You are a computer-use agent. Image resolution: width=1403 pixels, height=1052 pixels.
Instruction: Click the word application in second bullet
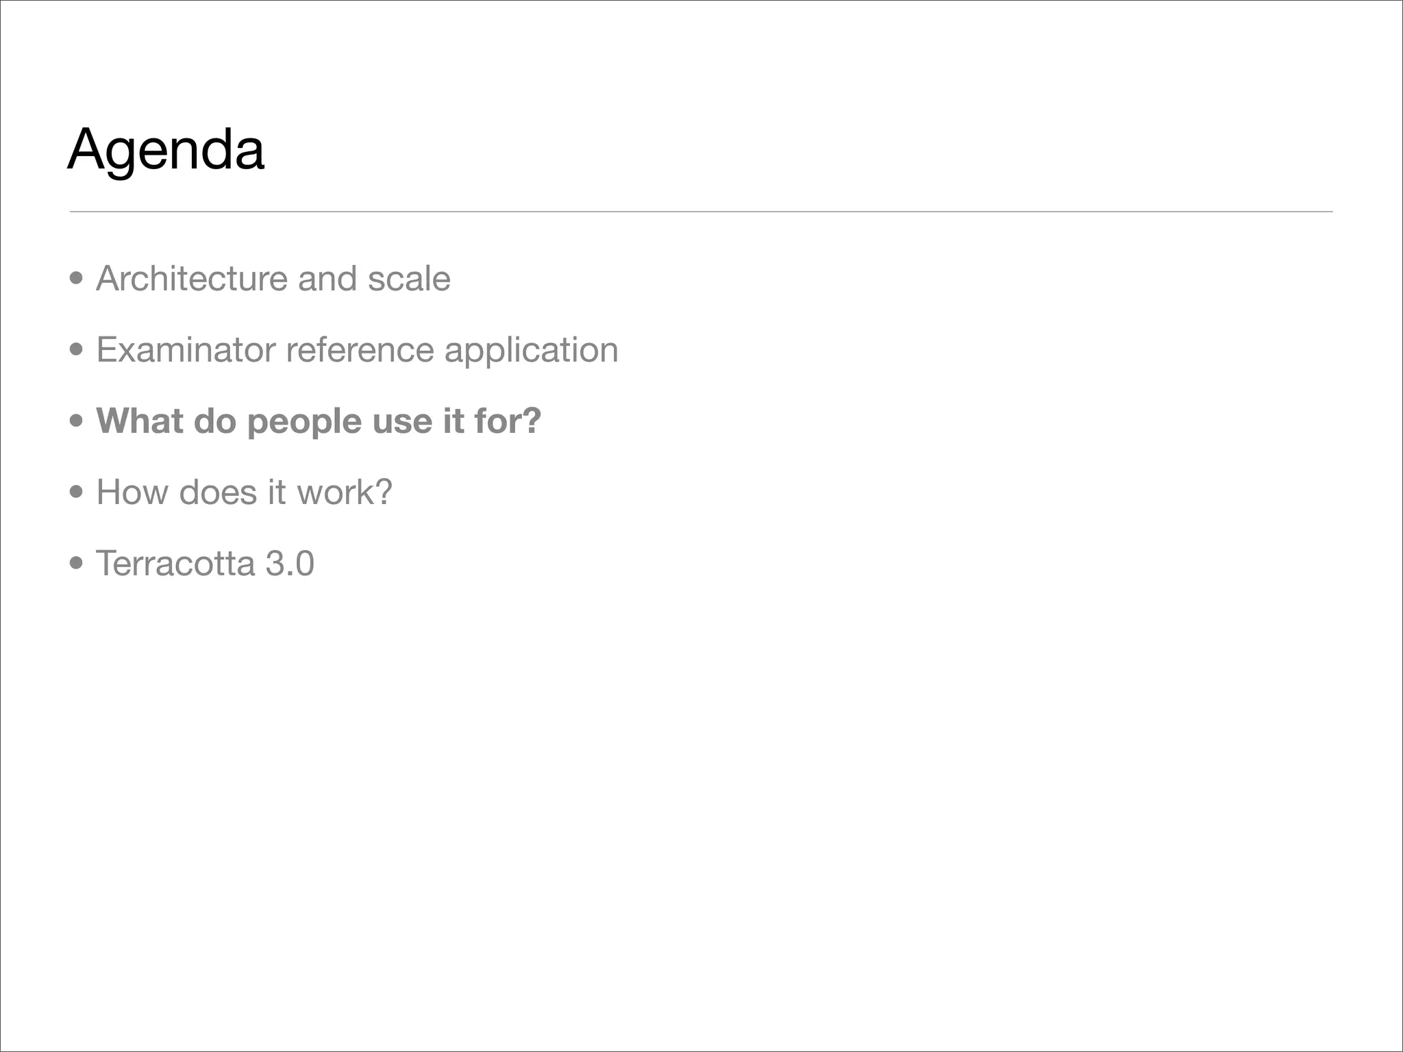point(531,350)
